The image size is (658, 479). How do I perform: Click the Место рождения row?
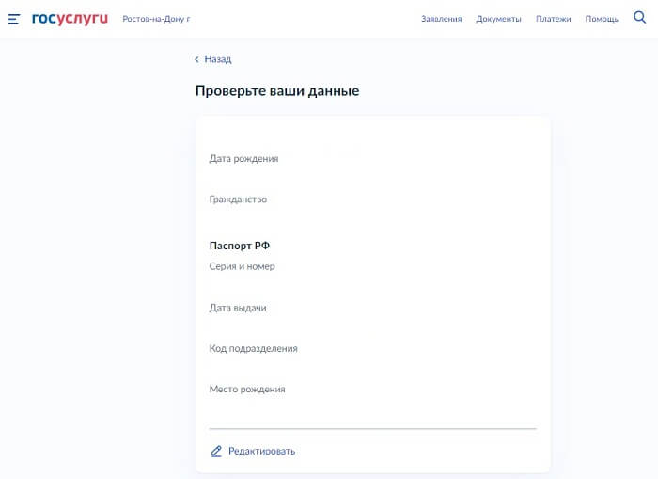(246, 389)
